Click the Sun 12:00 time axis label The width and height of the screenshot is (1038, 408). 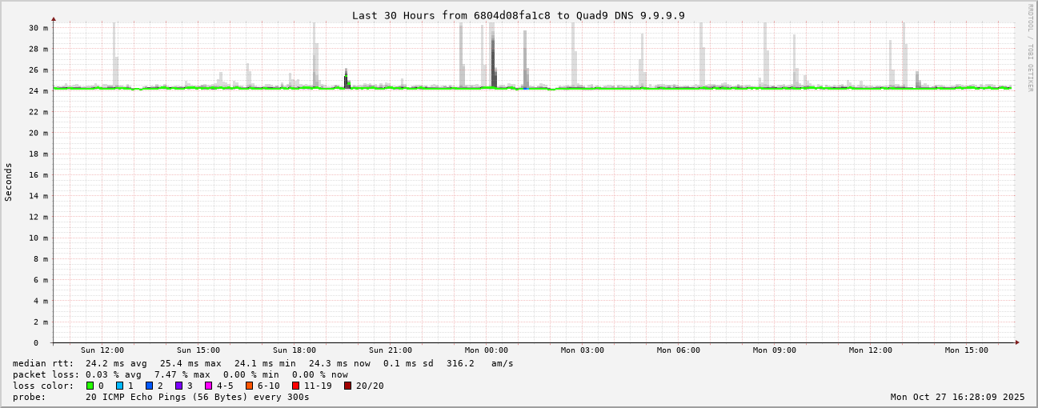[x=102, y=350]
